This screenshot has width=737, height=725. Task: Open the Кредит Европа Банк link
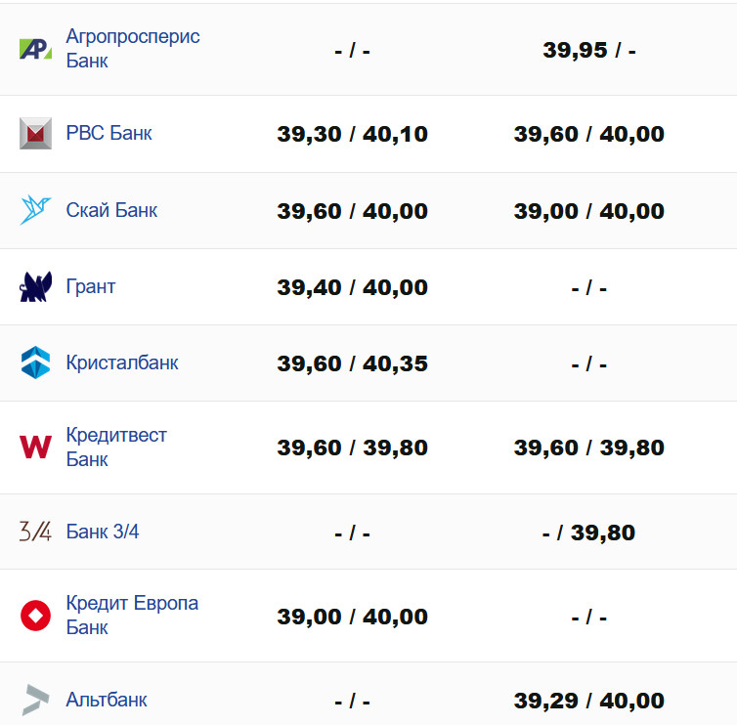click(132, 615)
